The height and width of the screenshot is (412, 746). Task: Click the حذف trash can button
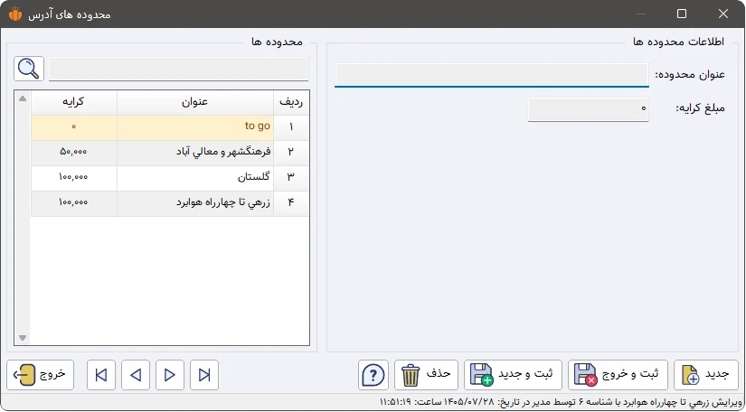[x=426, y=375]
